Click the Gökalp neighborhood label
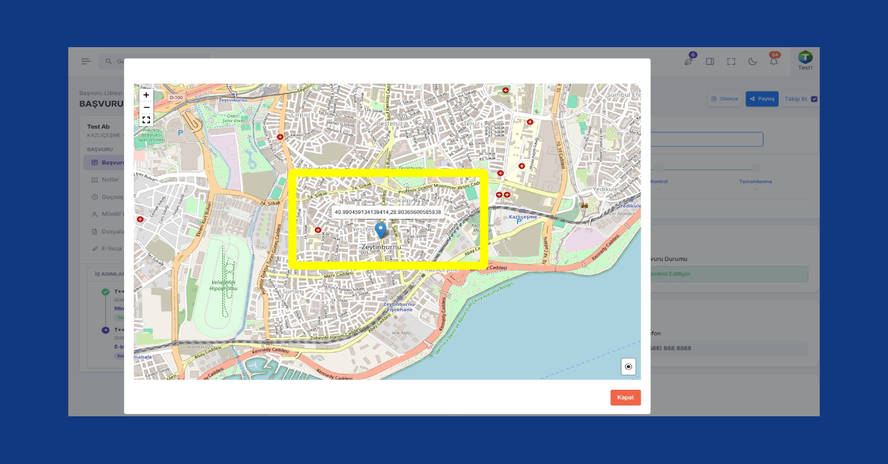888x464 pixels. (400, 201)
